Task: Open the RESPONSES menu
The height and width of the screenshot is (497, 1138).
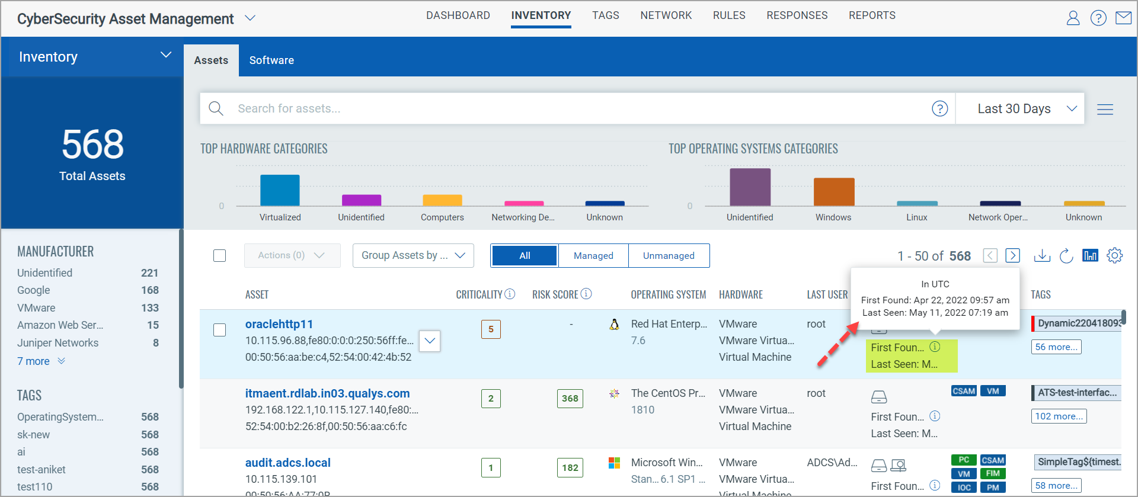Action: tap(797, 15)
